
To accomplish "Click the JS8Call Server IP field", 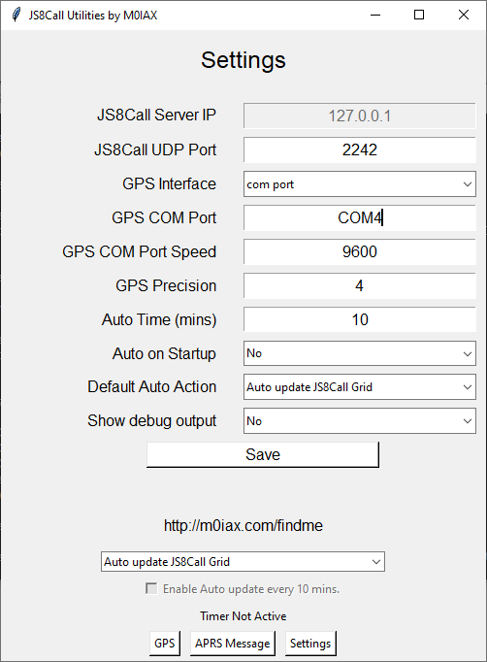I will (x=360, y=116).
